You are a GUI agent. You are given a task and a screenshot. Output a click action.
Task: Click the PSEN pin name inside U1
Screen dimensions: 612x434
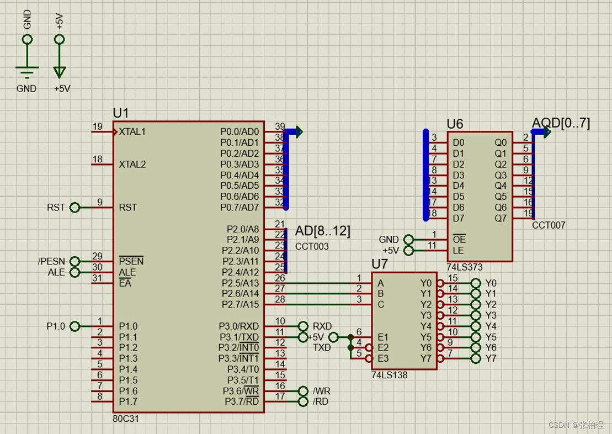[x=131, y=261]
